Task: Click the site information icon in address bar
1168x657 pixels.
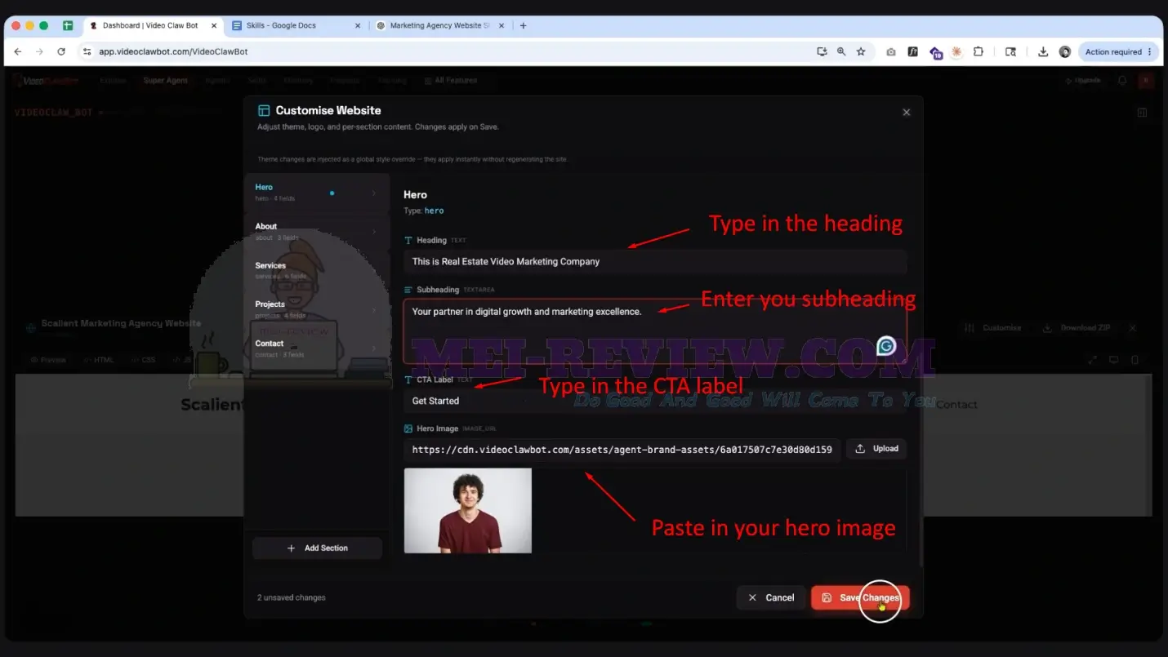Action: (x=87, y=51)
